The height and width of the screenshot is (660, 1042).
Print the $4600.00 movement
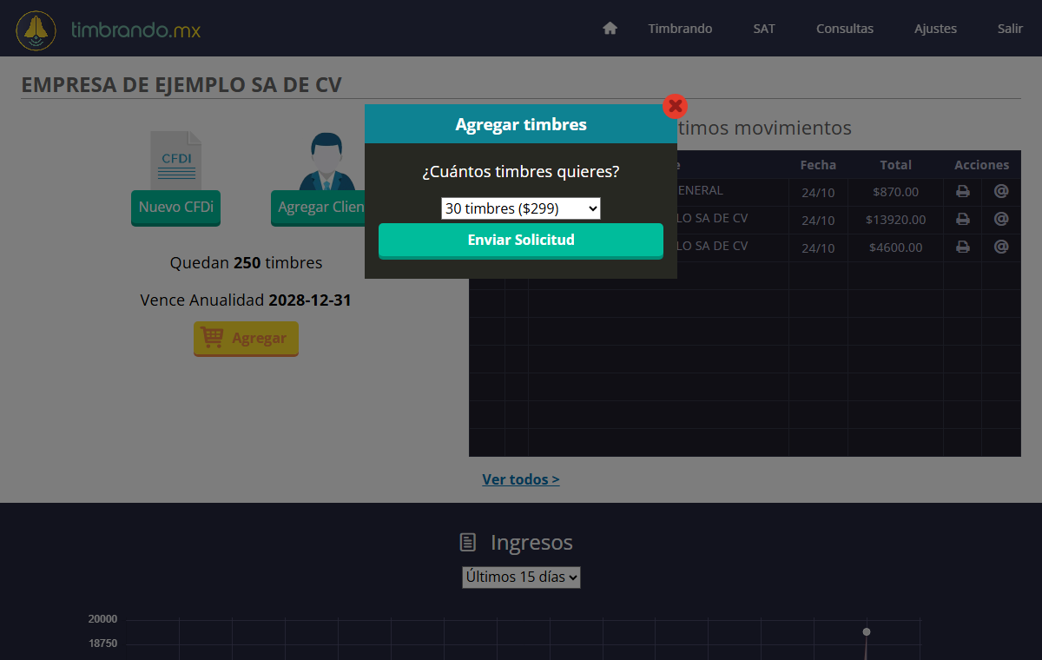click(x=963, y=247)
